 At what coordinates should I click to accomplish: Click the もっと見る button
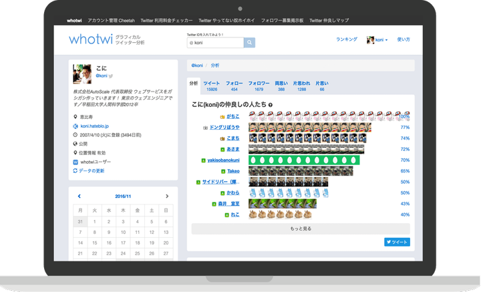coord(301,229)
